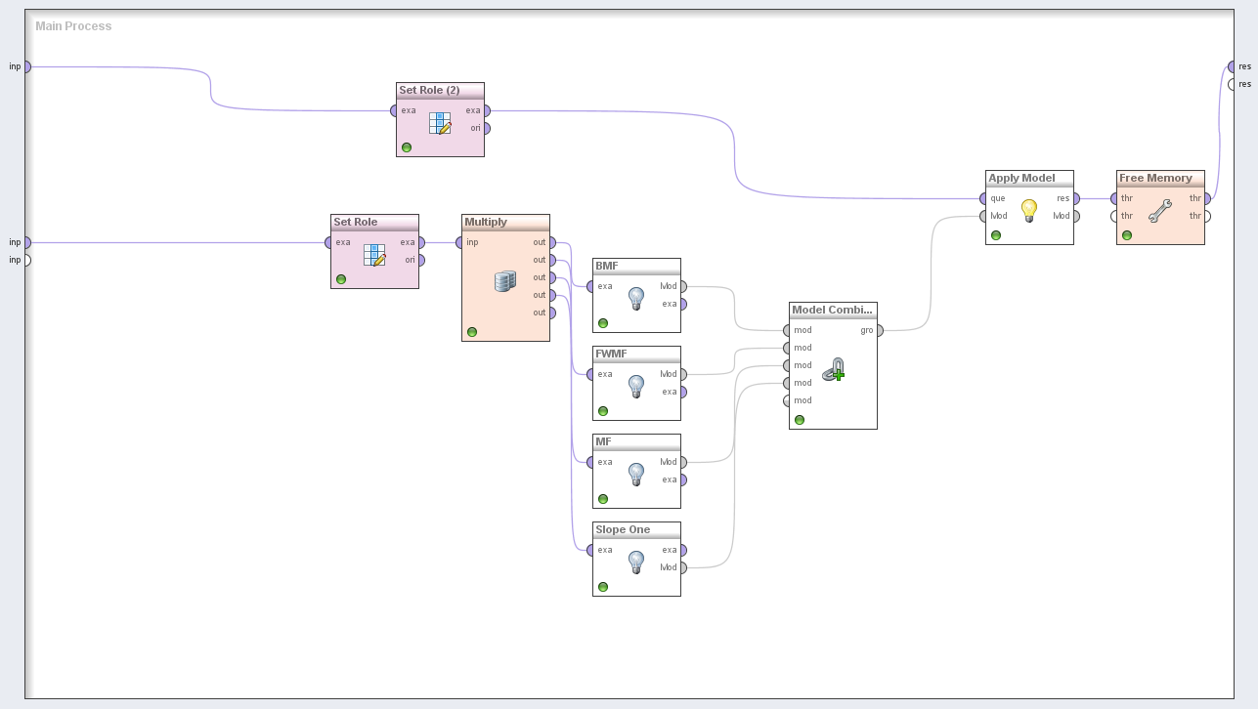Click the top 'res' result port on right edge
Viewport: 1258px width, 709px height.
tap(1232, 66)
